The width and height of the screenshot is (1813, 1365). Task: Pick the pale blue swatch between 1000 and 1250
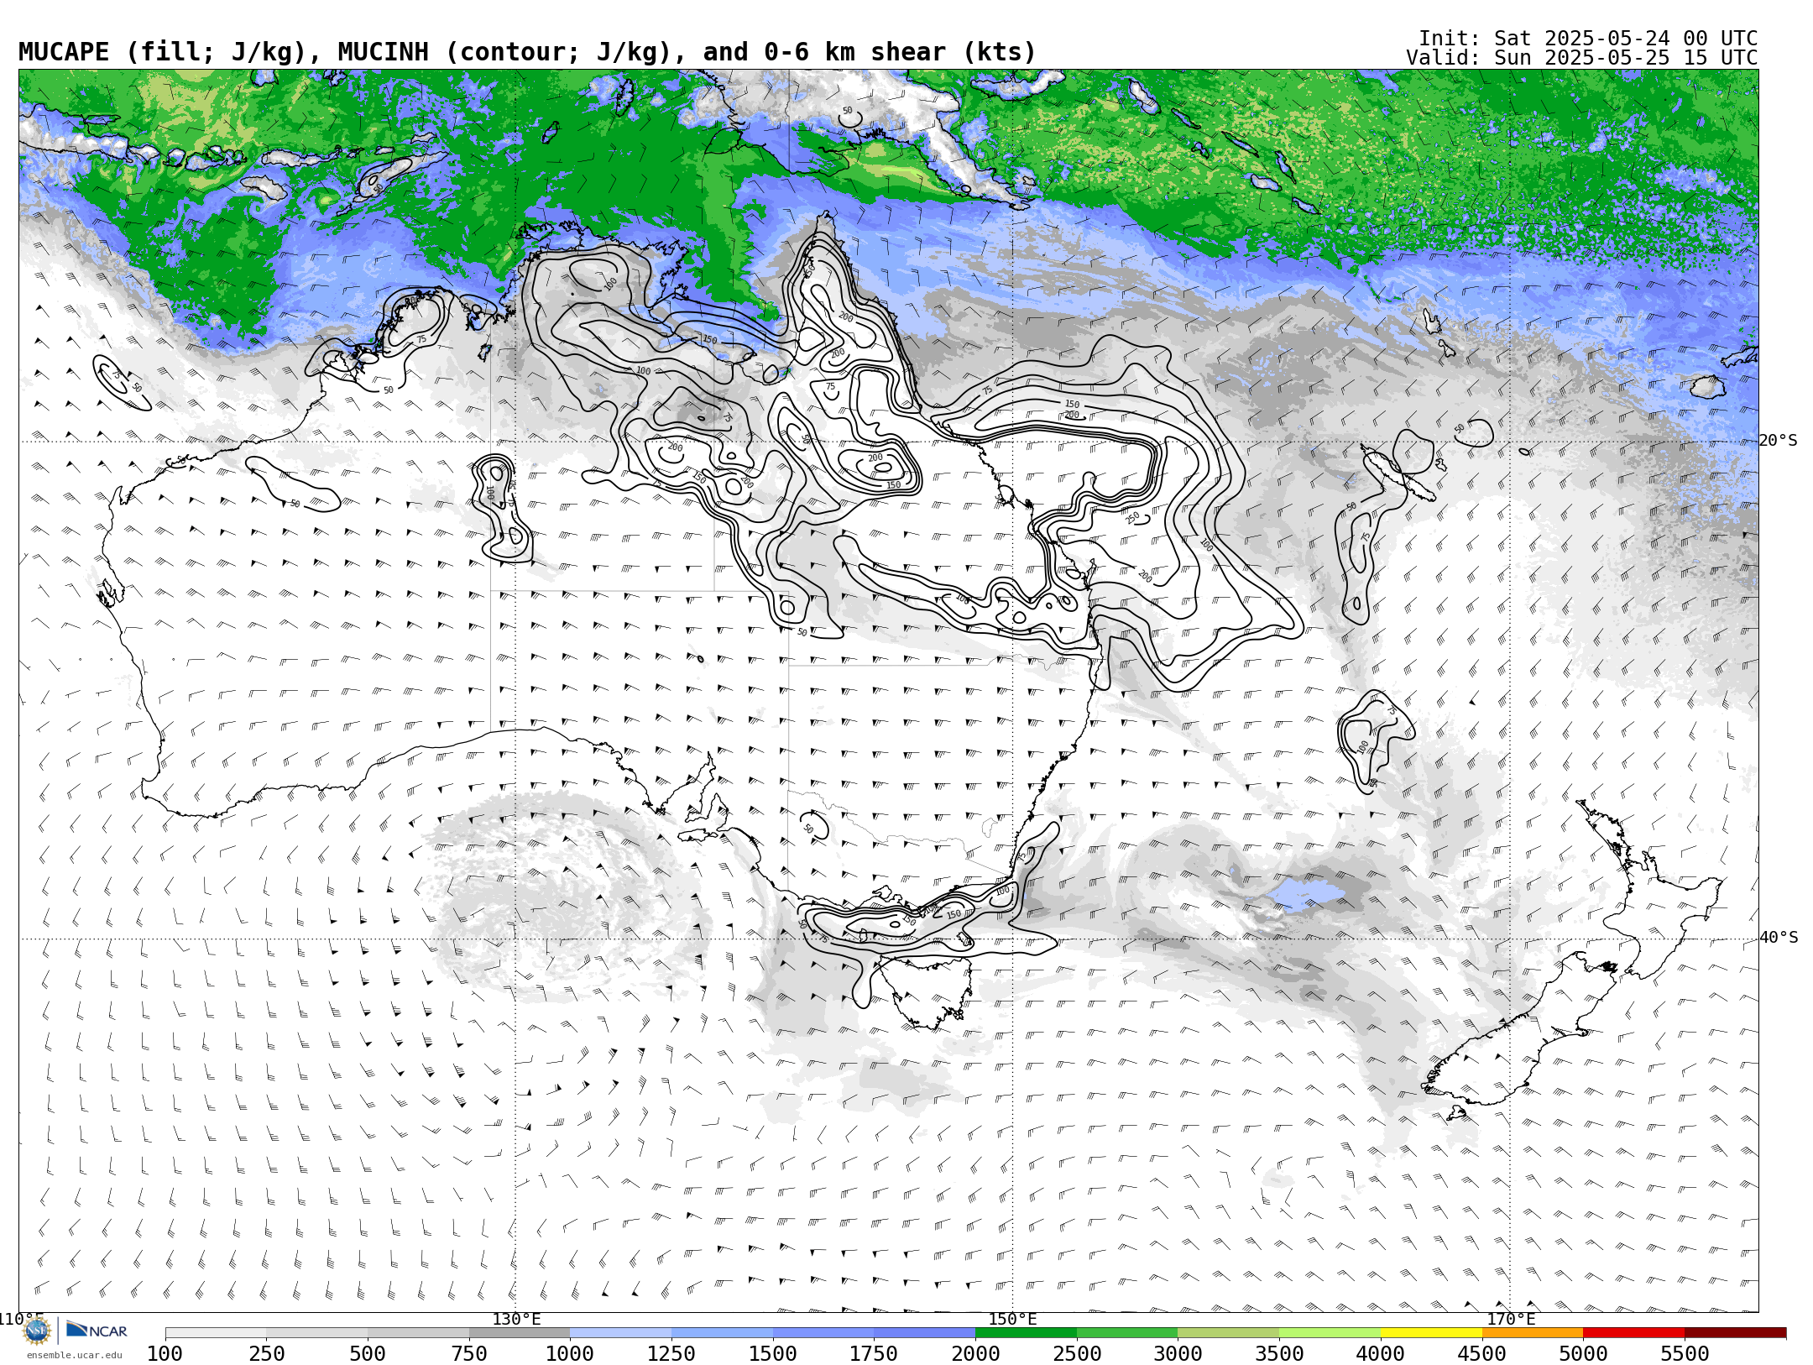pyautogui.click(x=620, y=1333)
